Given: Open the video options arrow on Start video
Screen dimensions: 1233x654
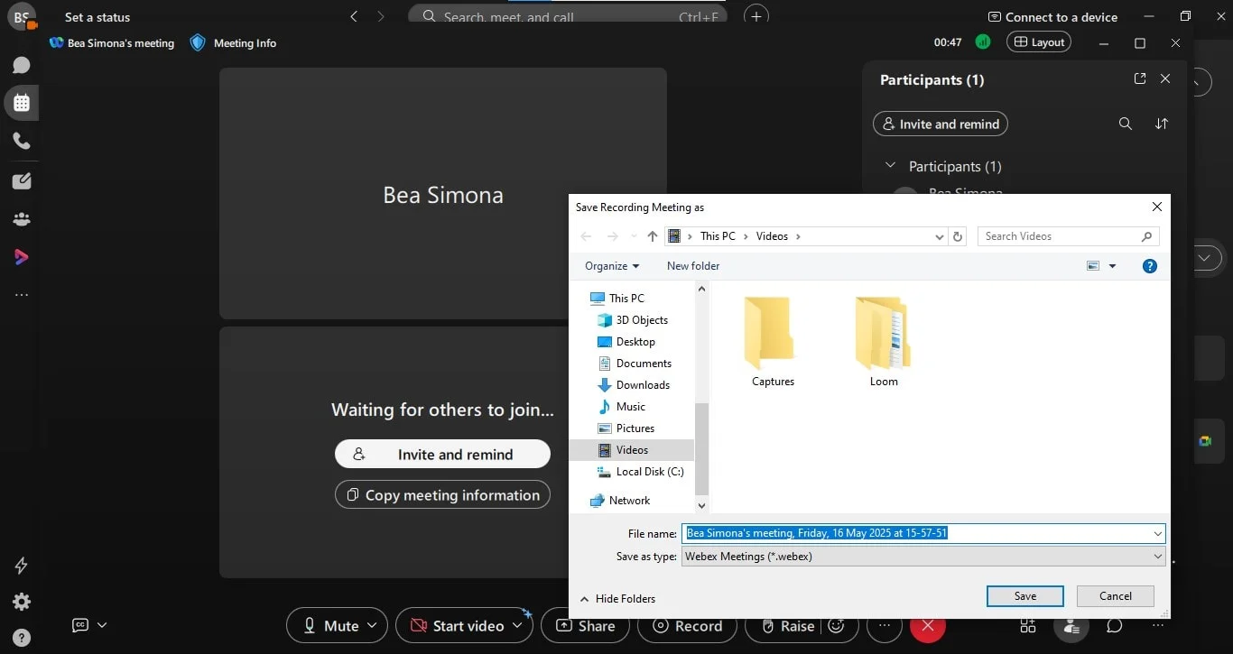Looking at the screenshot, I should (518, 625).
